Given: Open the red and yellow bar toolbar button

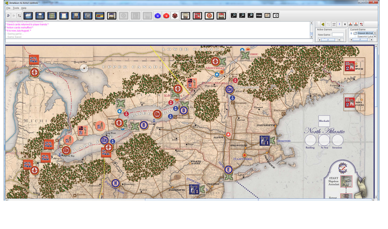Looking at the screenshot, I should point(99,15).
